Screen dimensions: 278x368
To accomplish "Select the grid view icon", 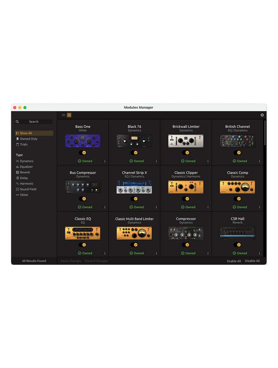I will [69, 115].
